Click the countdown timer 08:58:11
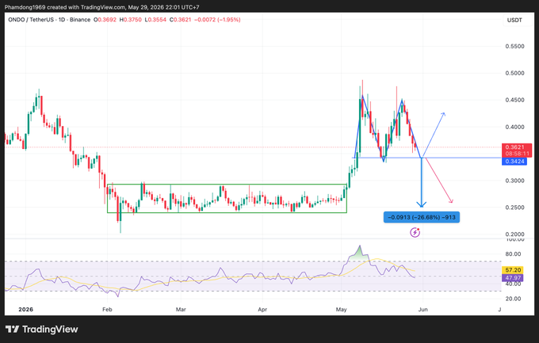 pos(517,154)
